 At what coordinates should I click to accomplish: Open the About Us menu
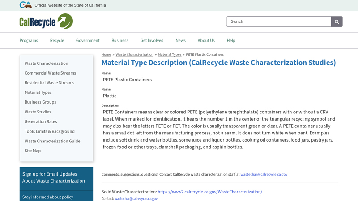(x=206, y=40)
